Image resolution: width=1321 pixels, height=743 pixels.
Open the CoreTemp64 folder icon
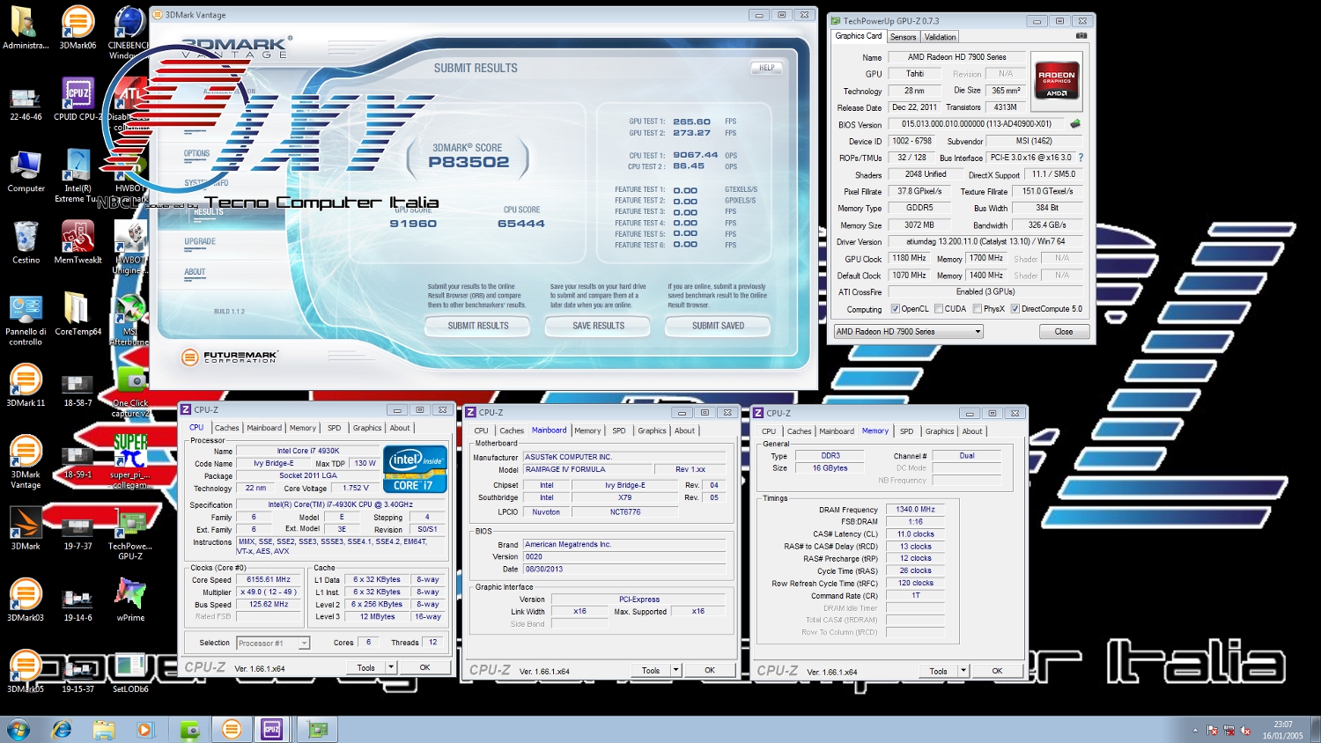[77, 314]
